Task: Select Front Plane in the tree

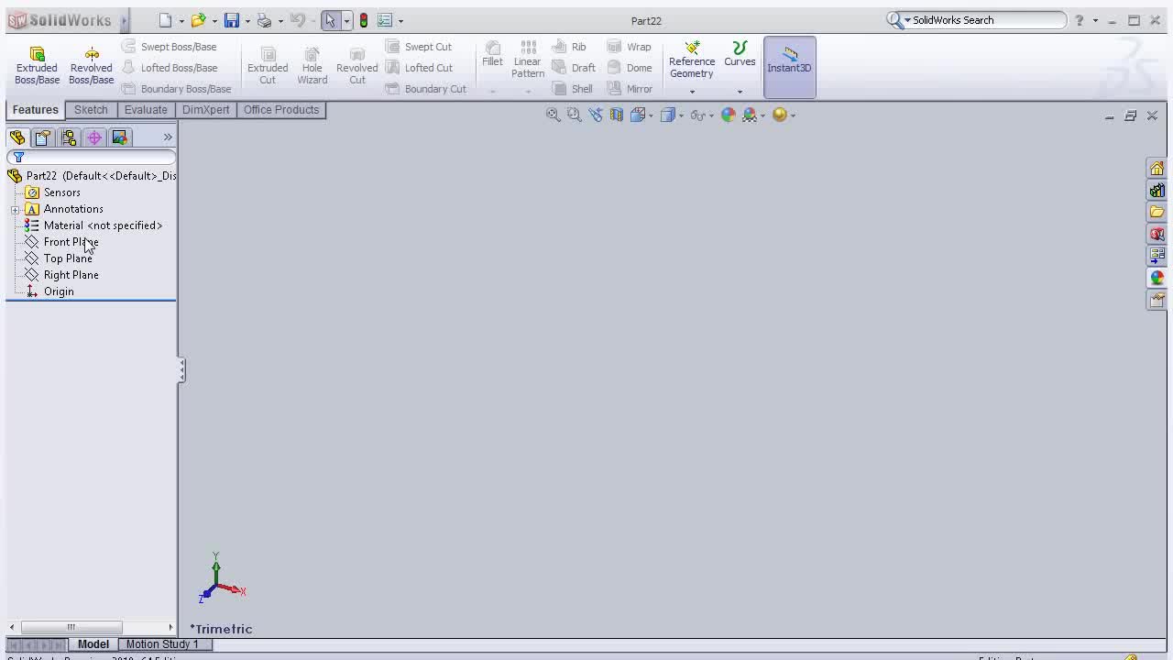Action: [x=71, y=242]
